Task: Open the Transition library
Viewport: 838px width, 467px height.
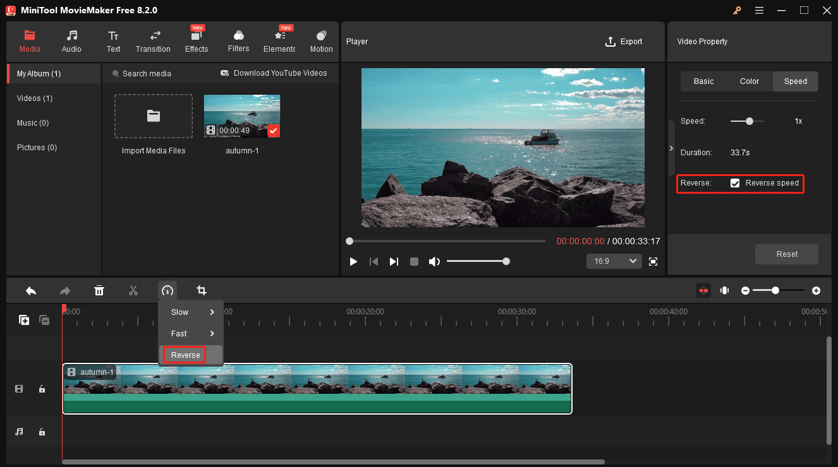Action: (x=153, y=41)
